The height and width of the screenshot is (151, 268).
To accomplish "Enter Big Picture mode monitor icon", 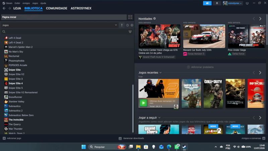I will [247, 3].
